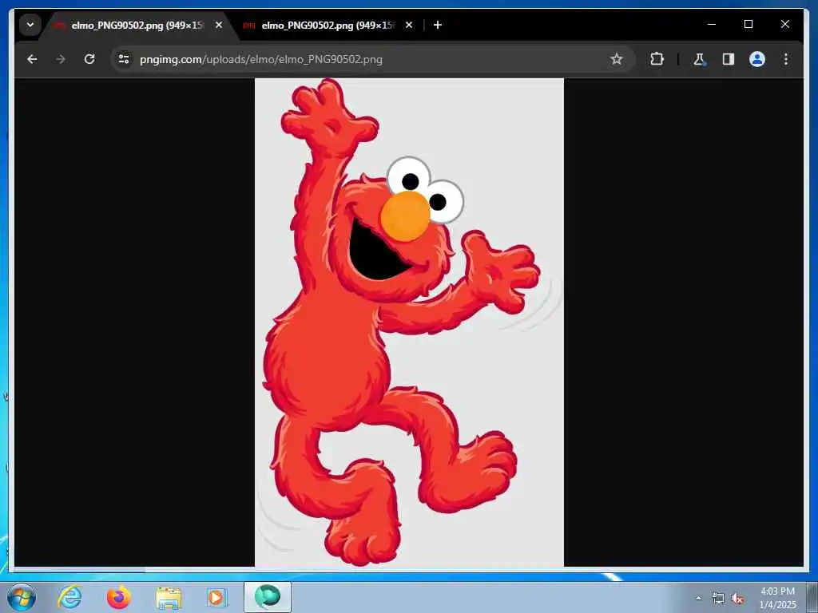Open Windows Explorer from taskbar
The width and height of the screenshot is (818, 613).
coord(169,597)
